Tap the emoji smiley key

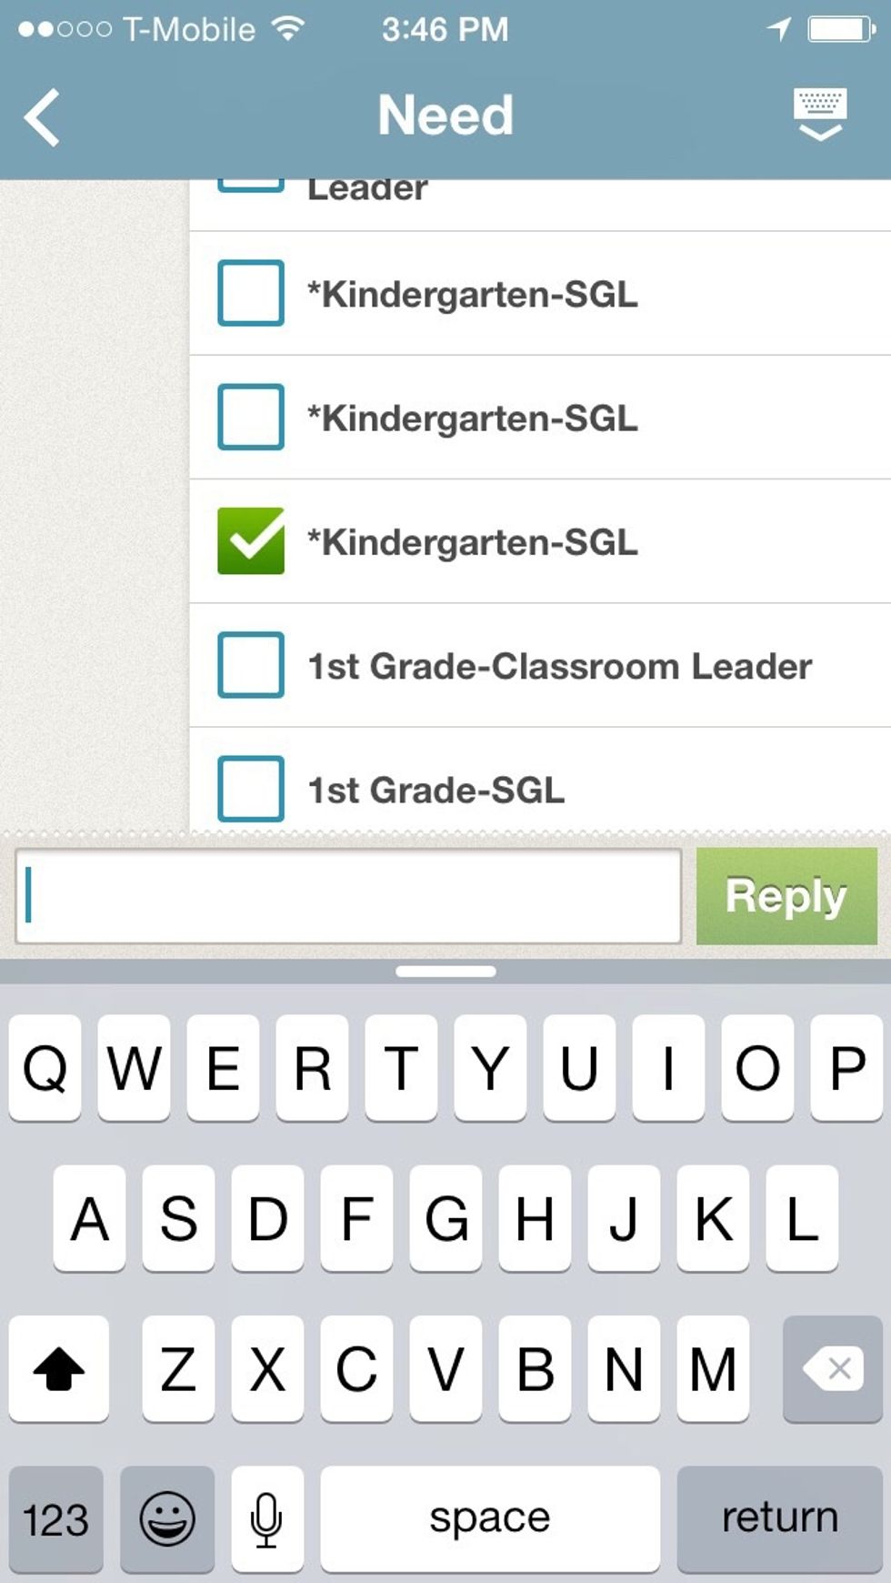pos(167,1518)
